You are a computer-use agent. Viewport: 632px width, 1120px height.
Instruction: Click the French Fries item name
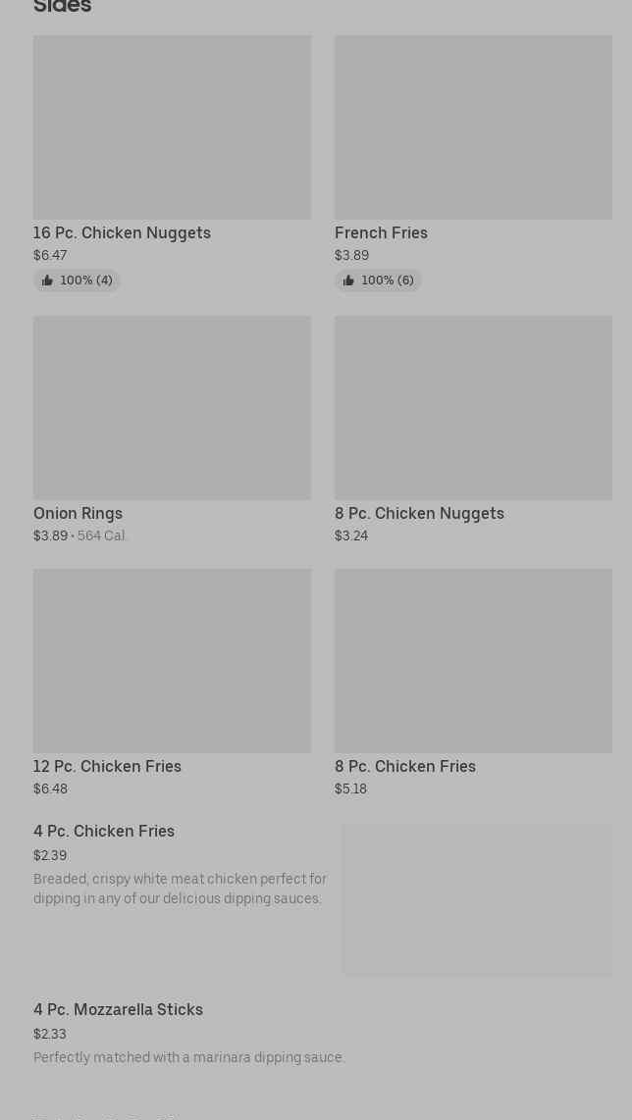click(381, 232)
